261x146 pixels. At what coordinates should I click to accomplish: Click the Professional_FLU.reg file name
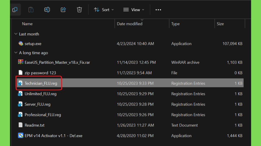[x=43, y=115]
